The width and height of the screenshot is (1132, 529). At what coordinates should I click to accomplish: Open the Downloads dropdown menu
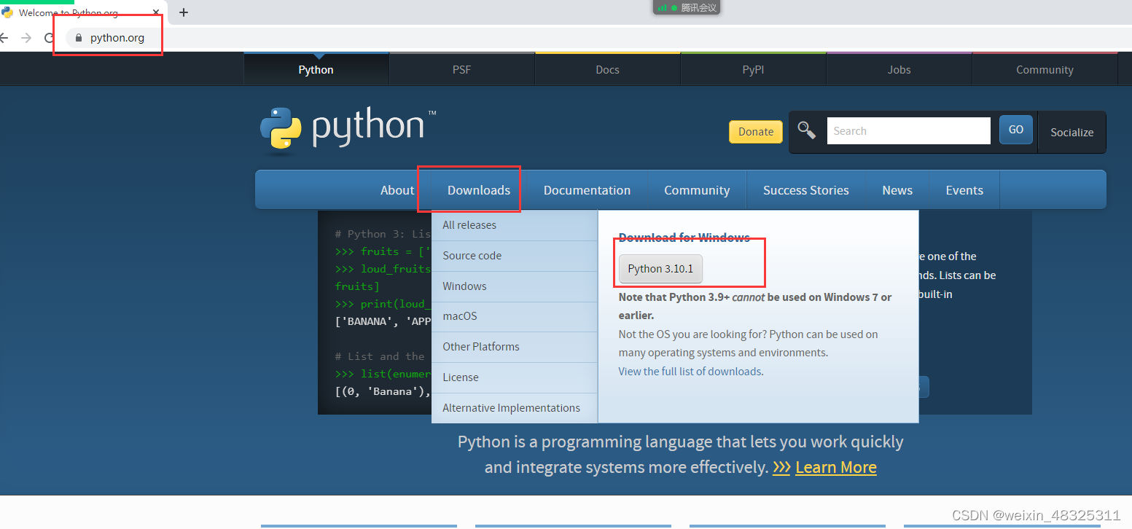point(477,189)
